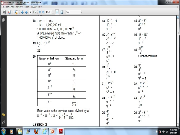Open the Edit menu

pos(7,7)
